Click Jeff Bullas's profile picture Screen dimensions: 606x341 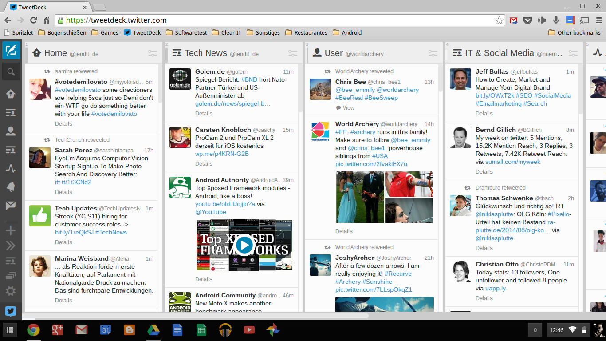coord(460,79)
